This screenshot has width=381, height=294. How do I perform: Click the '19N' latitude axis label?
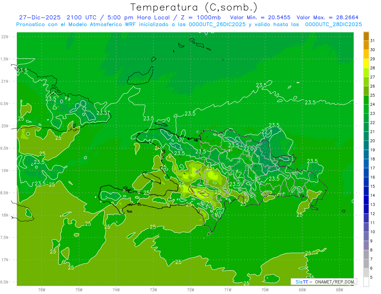(x=5, y=171)
